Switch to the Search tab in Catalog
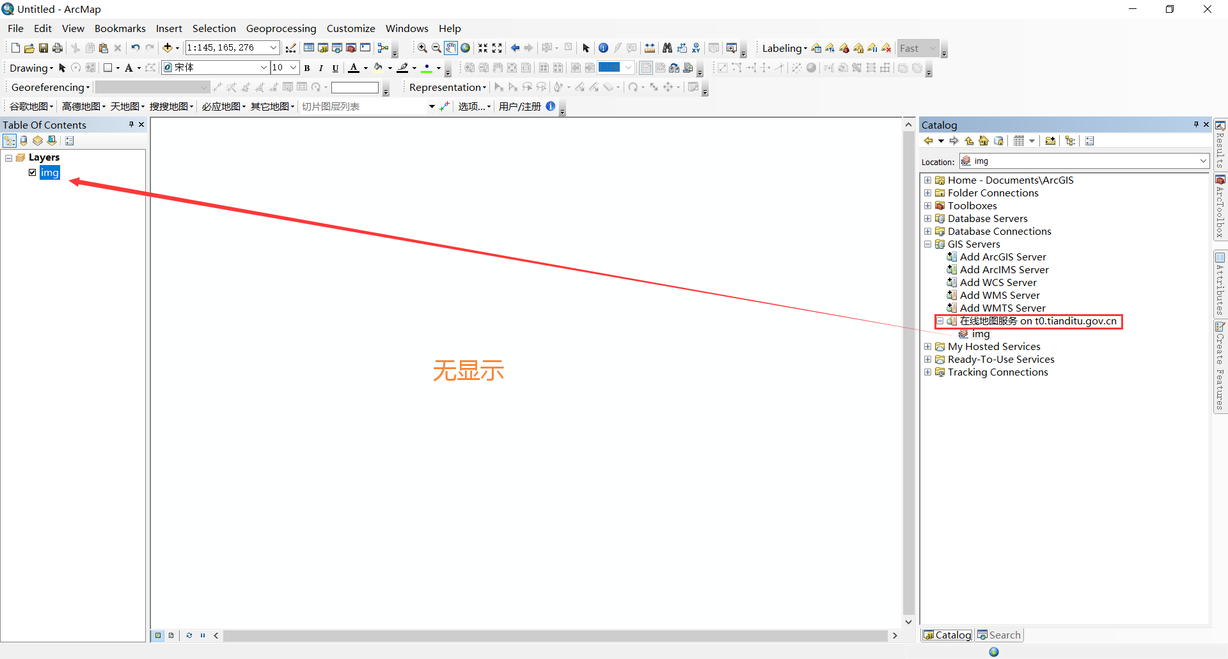This screenshot has height=659, width=1228. tap(999, 635)
